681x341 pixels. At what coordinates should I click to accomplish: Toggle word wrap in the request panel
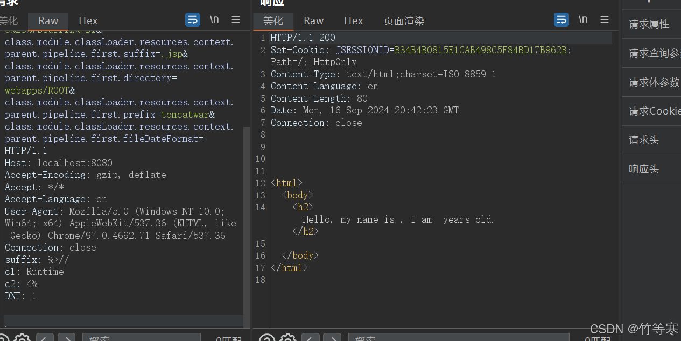click(193, 20)
